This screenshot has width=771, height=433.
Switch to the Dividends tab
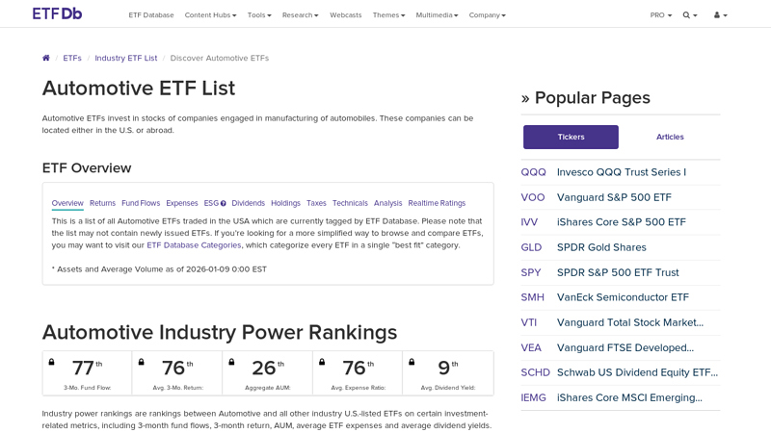point(249,203)
